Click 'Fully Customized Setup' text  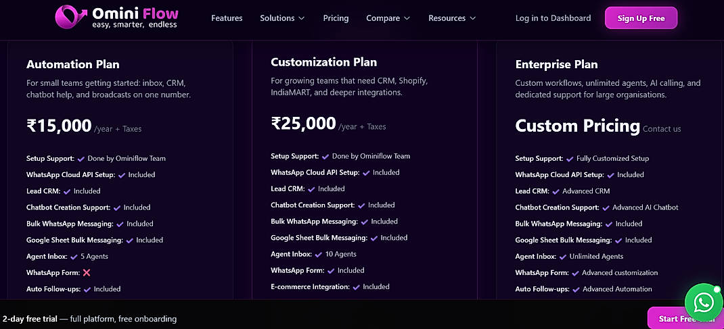[x=613, y=159]
